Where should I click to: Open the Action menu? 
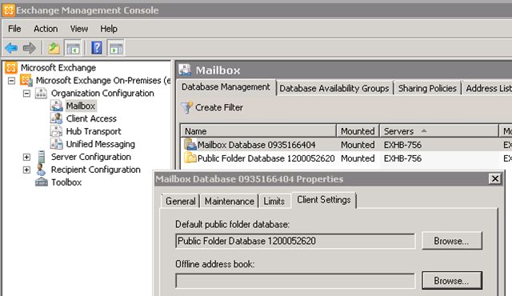pyautogui.click(x=46, y=29)
